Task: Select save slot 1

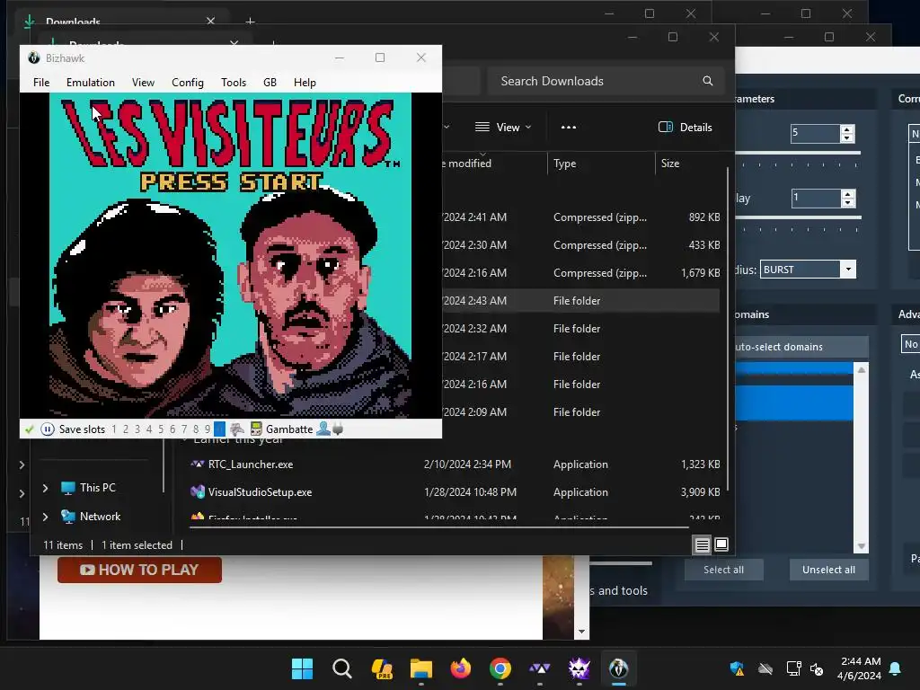Action: coord(114,429)
